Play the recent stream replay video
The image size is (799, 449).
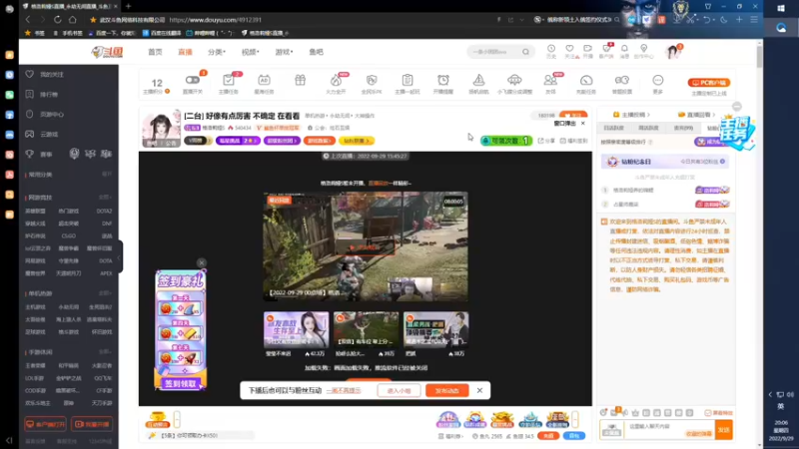click(366, 246)
